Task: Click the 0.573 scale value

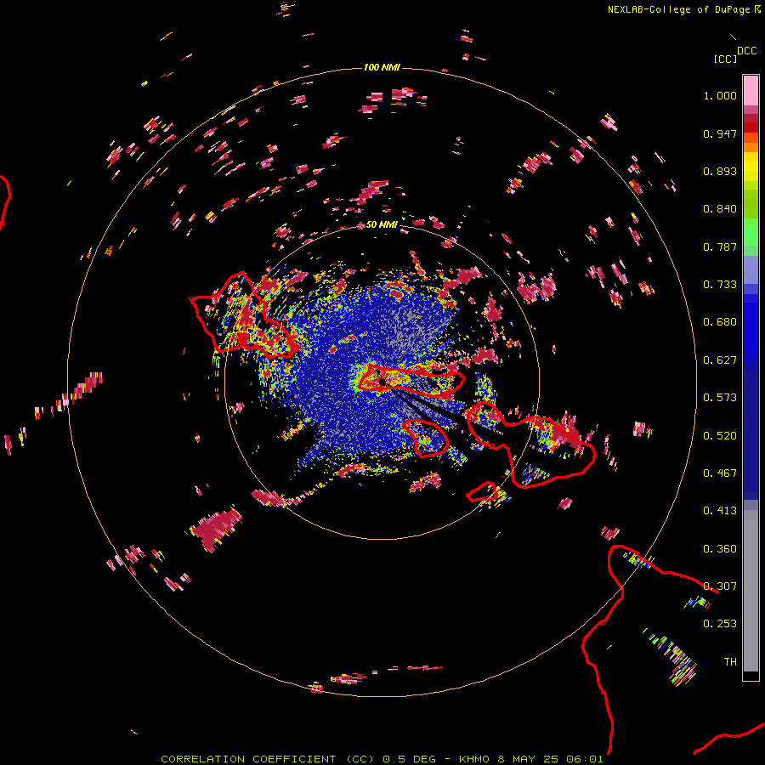Action: [x=720, y=398]
